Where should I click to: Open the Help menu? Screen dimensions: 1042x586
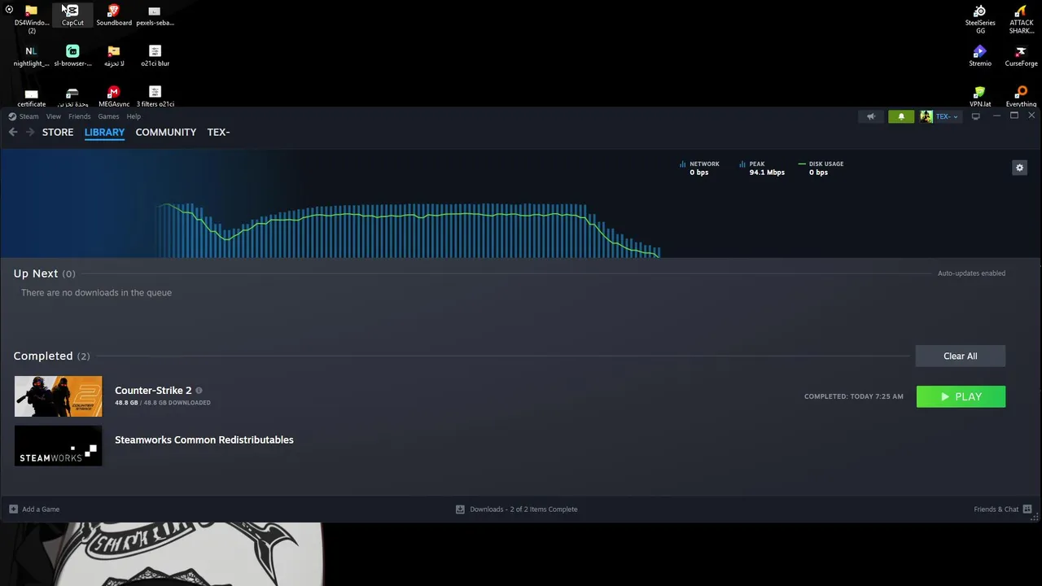tap(134, 116)
